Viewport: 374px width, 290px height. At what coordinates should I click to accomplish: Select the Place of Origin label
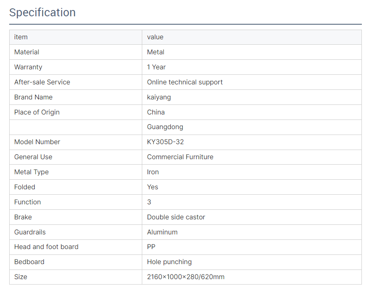[37, 112]
